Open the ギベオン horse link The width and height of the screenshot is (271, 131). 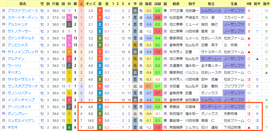coord(15,72)
